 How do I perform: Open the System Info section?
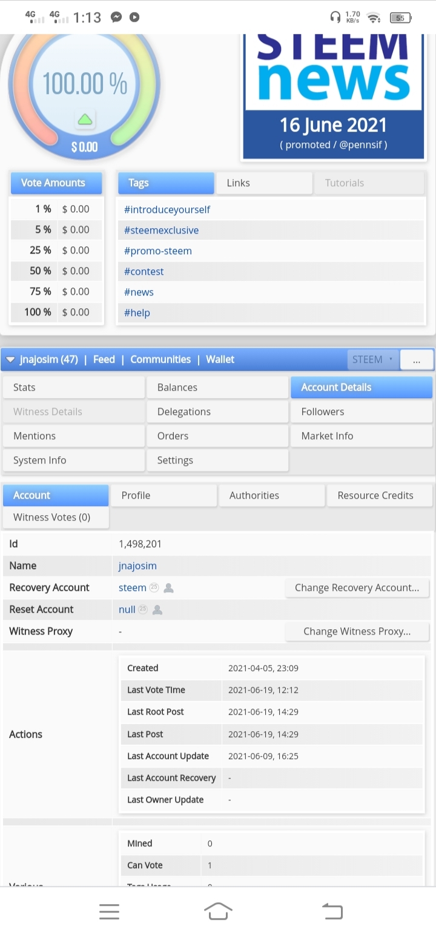tap(74, 460)
